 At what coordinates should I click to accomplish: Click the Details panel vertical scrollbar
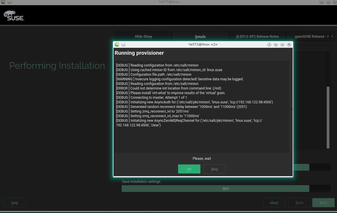[328, 118]
